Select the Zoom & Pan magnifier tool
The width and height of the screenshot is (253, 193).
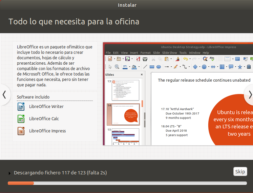117,67
